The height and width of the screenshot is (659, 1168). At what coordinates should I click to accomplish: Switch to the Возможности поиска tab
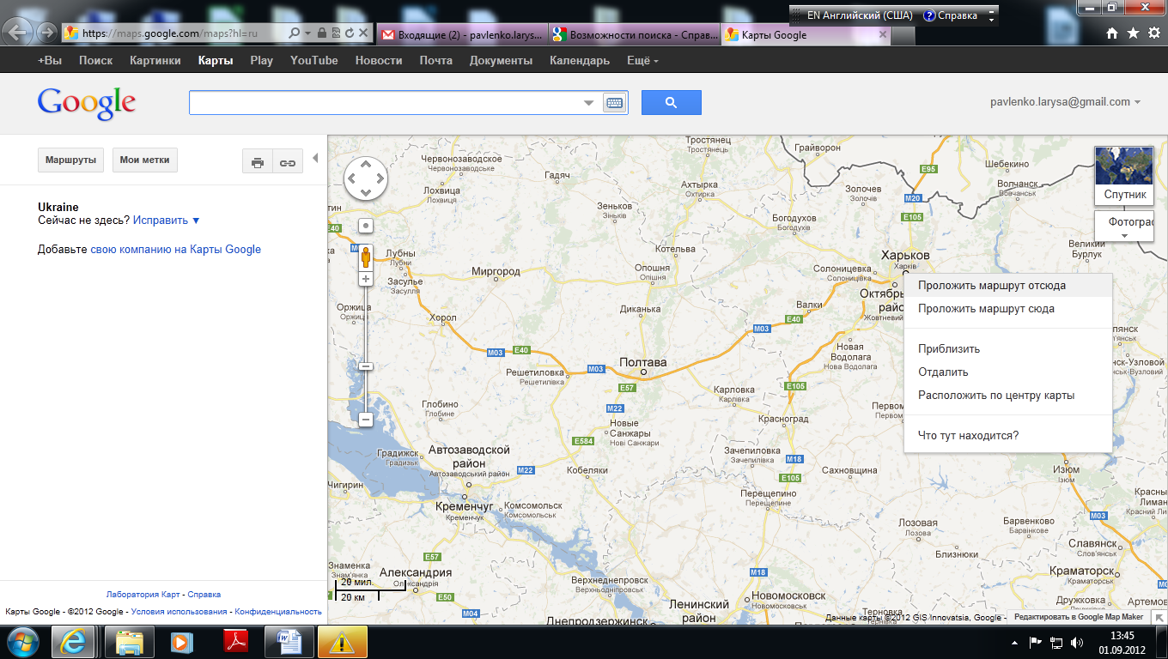(633, 35)
